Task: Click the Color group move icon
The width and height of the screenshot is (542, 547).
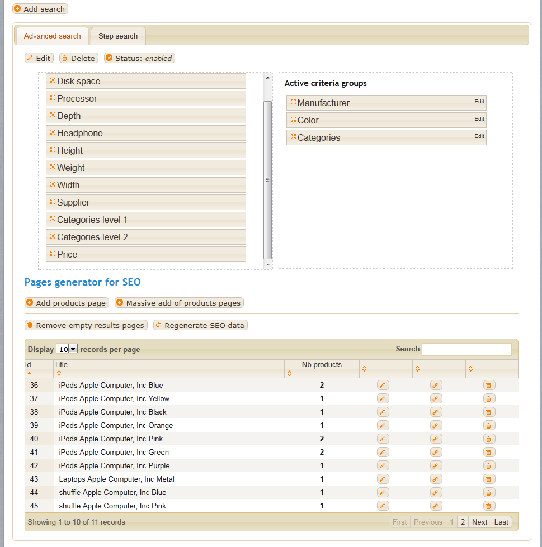Action: 293,120
